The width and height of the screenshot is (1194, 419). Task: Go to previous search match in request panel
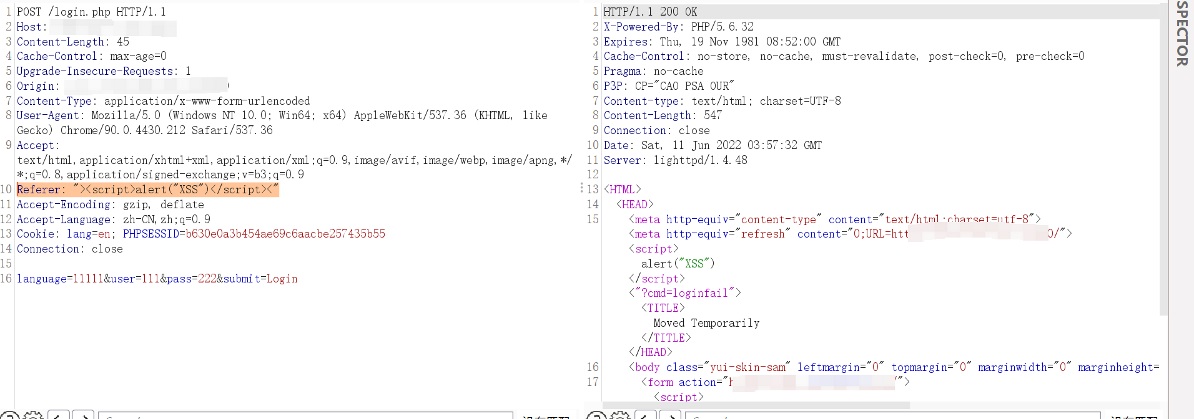click(x=58, y=415)
